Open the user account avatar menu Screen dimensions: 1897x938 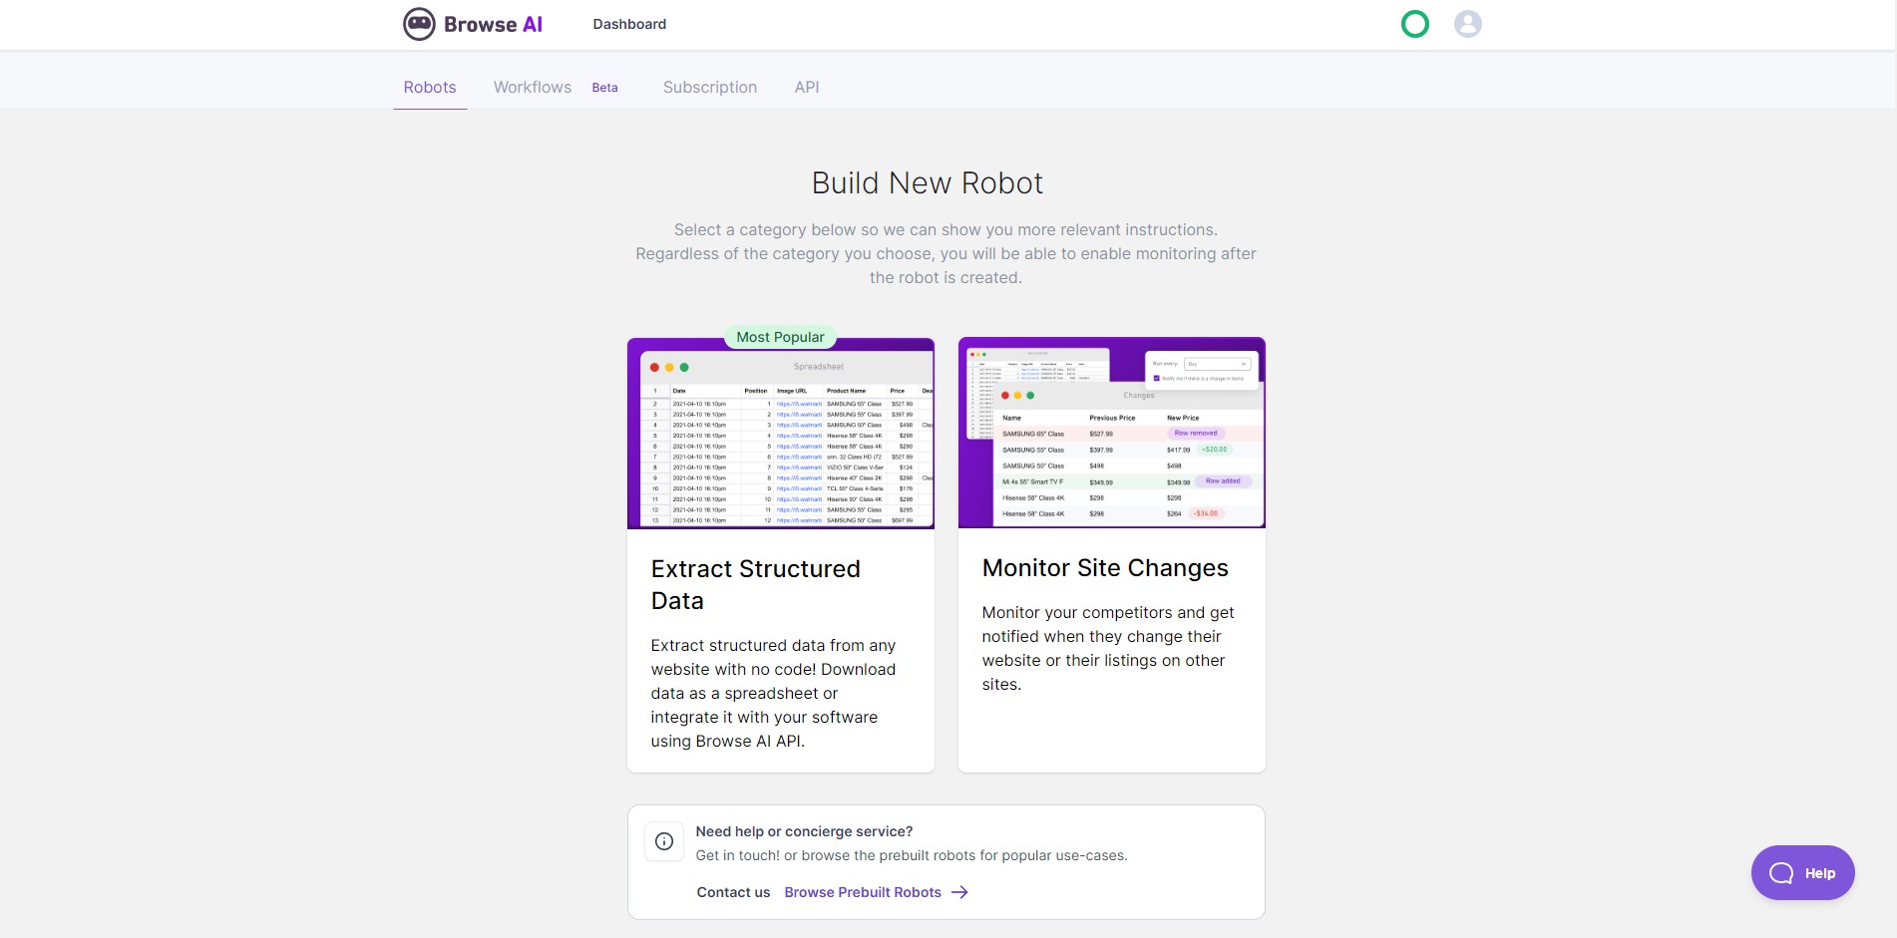pyautogui.click(x=1467, y=24)
